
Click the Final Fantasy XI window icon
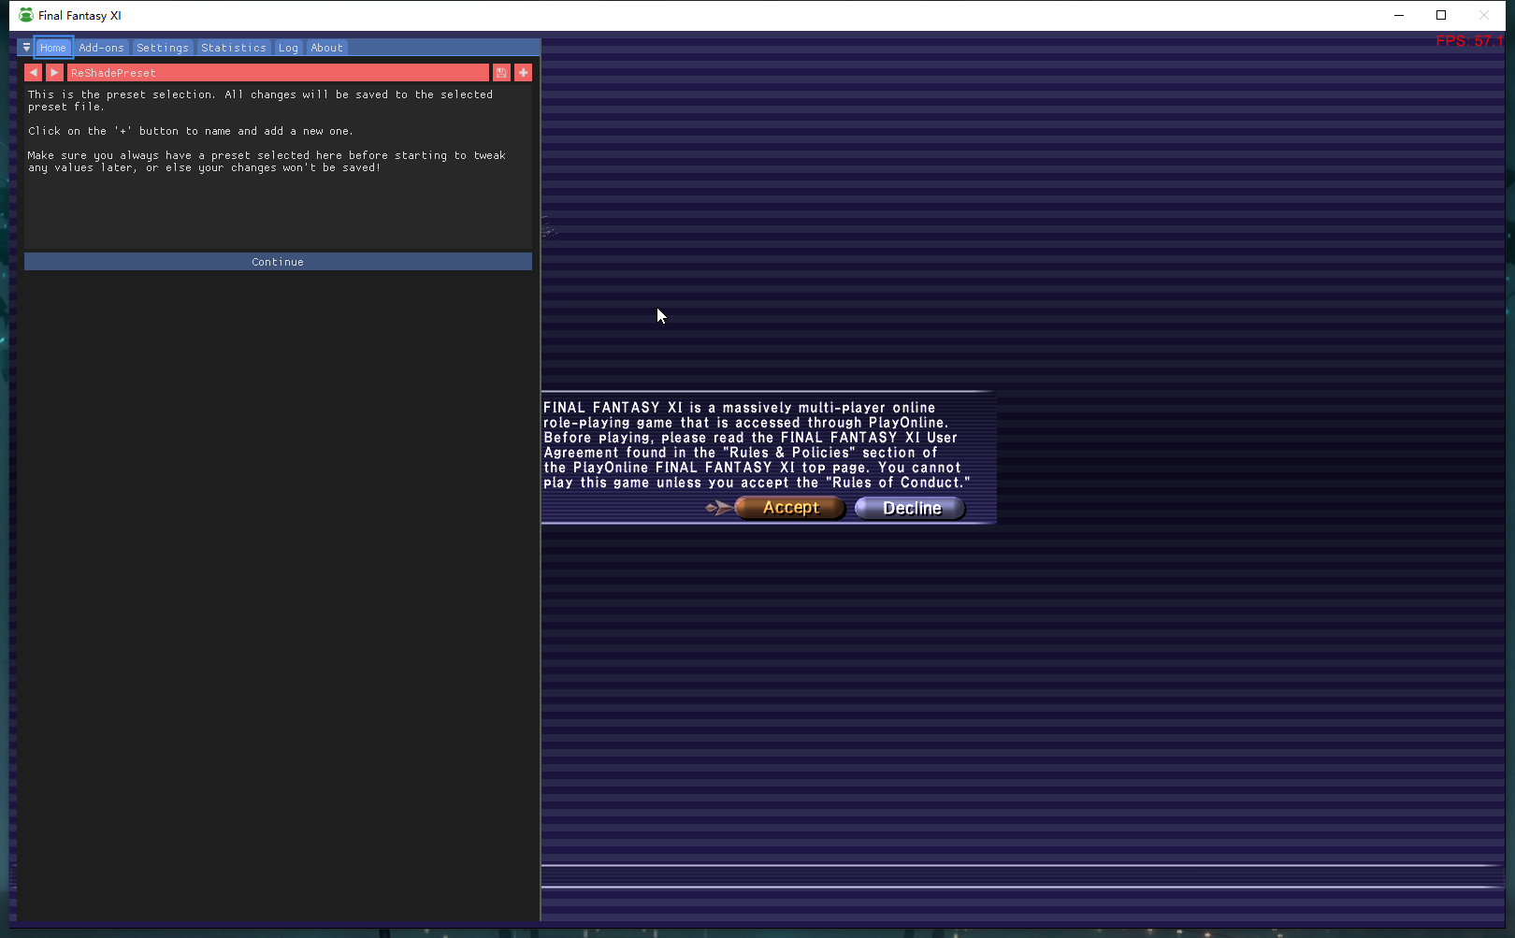[25, 15]
